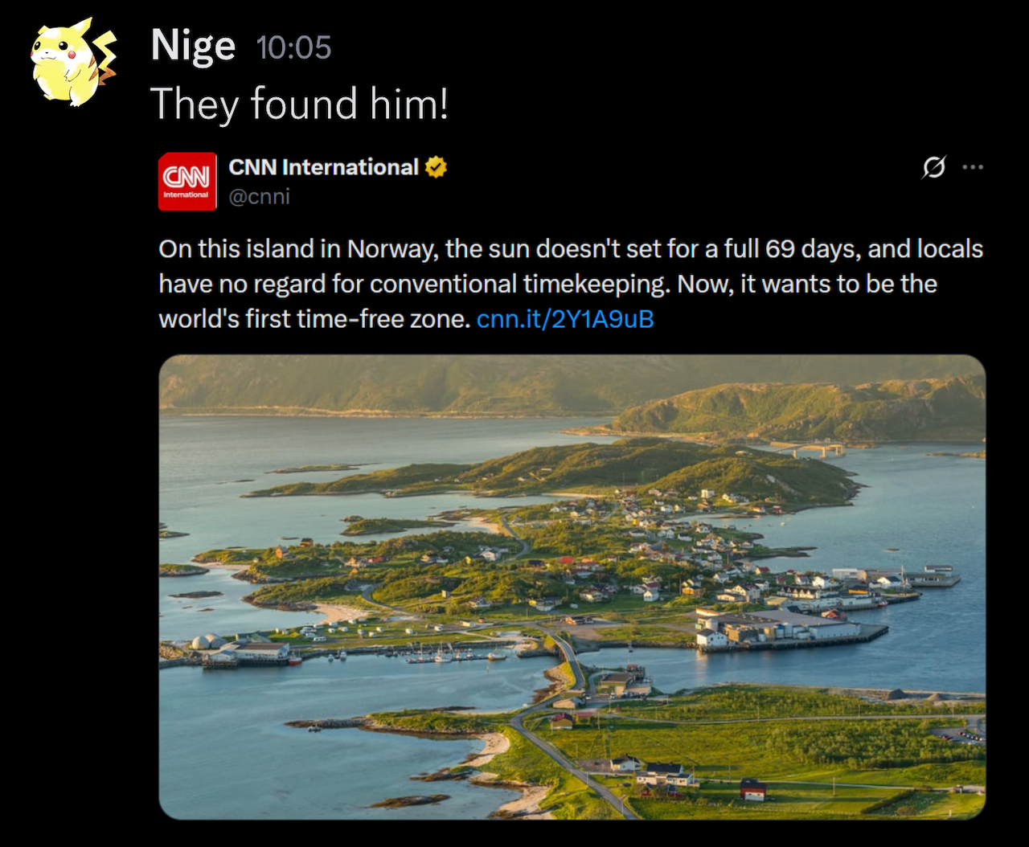Viewport: 1029px width, 847px height.
Task: Click the "They found him!" message text
Action: (299, 104)
